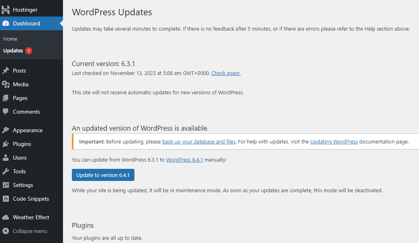Open Comments using the speech bubble icon
The width and height of the screenshot is (419, 243).
click(6, 112)
